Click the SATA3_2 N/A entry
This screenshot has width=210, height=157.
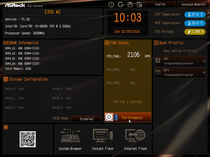coord(14,108)
